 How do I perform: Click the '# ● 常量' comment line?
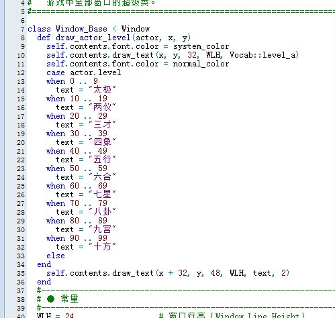[x=58, y=299]
